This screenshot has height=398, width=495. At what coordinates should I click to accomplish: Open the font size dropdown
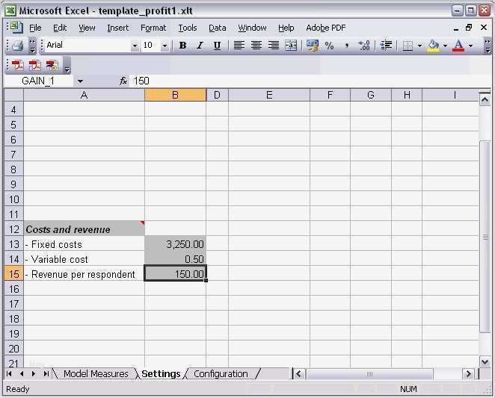165,46
